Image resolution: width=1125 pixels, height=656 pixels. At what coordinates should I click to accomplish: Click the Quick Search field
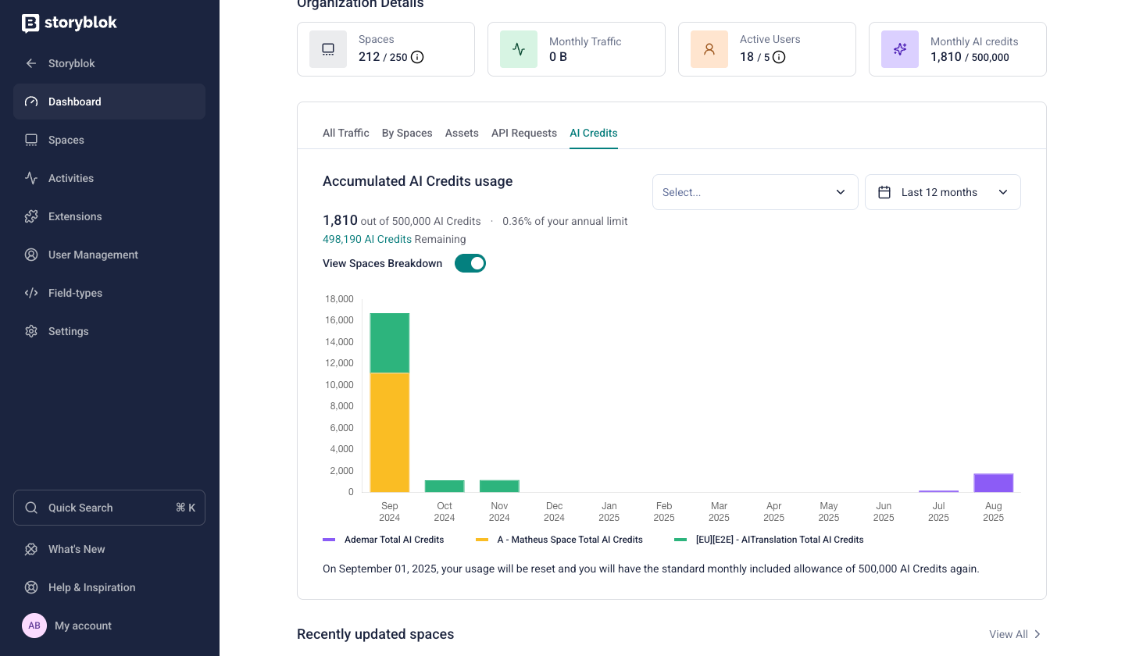[x=109, y=508]
